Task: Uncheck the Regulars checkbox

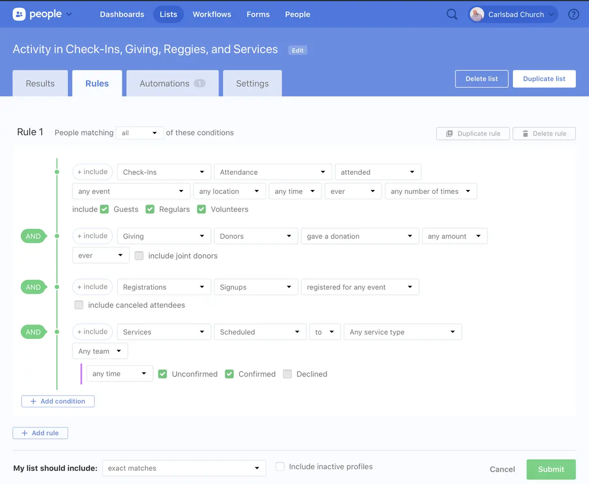Action: coord(150,209)
